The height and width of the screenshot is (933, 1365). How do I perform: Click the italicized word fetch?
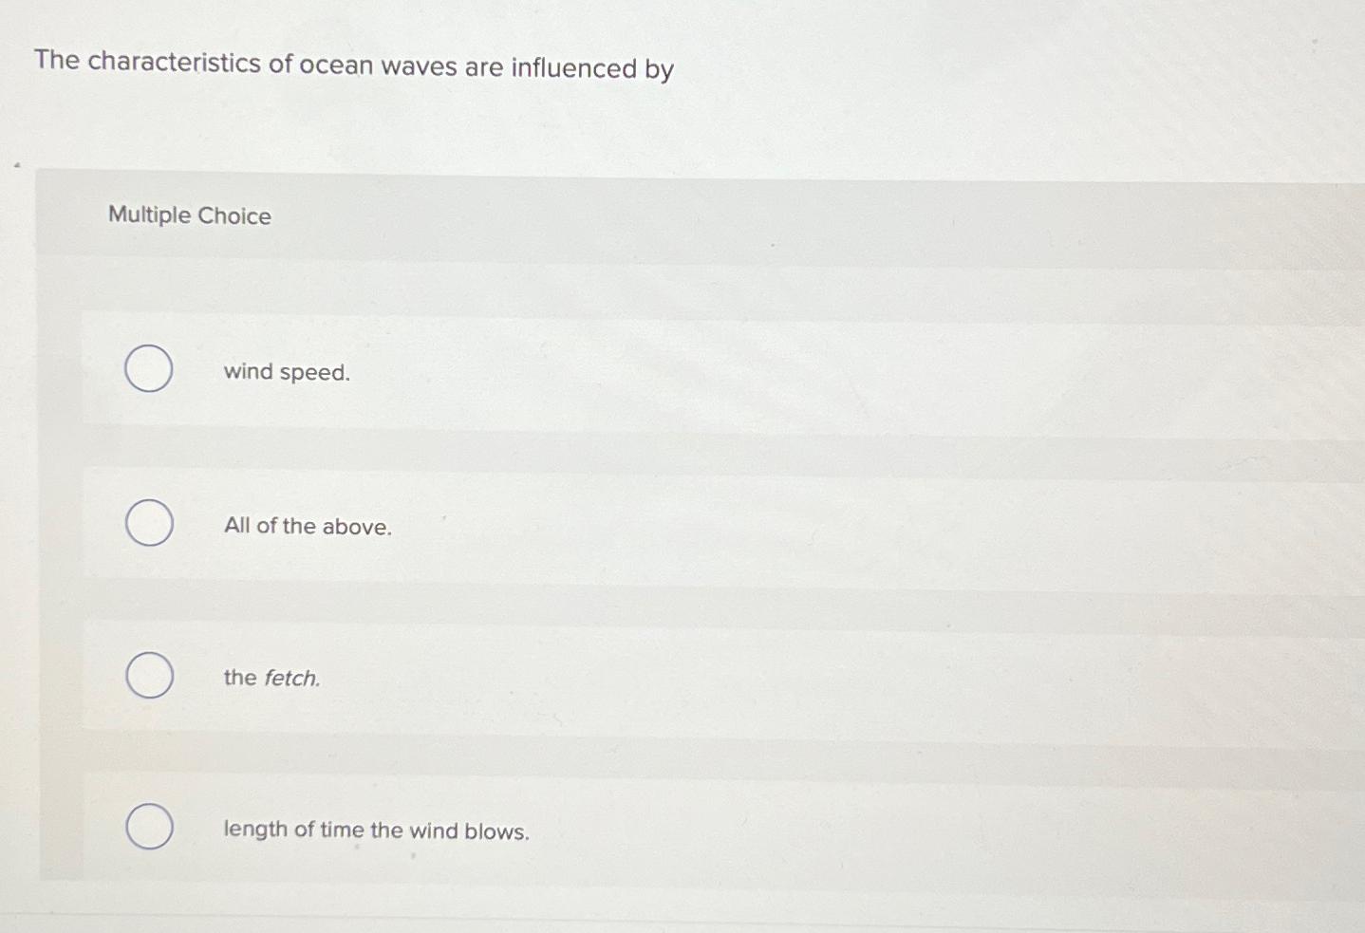(x=291, y=678)
